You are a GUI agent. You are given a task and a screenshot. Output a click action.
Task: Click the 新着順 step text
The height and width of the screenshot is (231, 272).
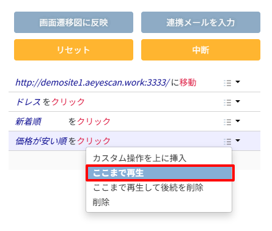(28, 122)
